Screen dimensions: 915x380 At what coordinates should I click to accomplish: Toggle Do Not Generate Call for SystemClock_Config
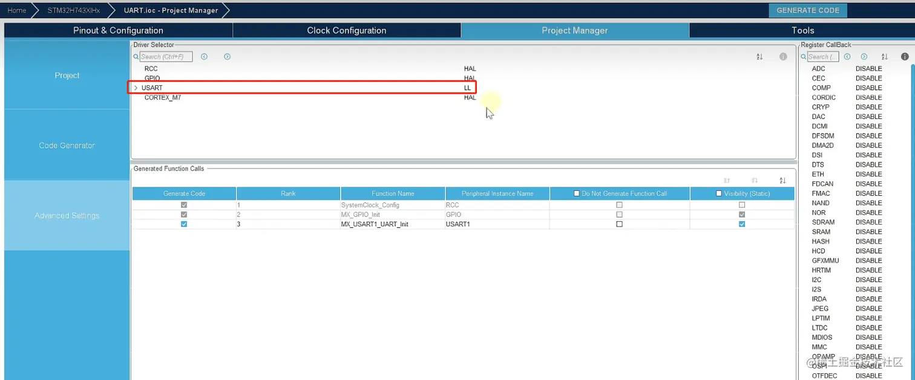[619, 205]
